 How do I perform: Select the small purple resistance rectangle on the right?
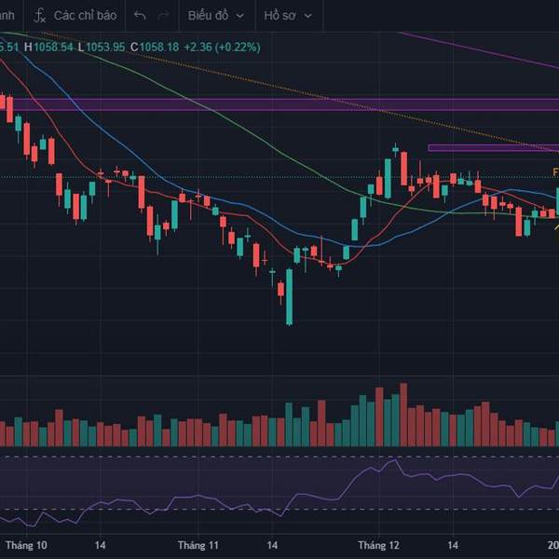click(x=494, y=147)
